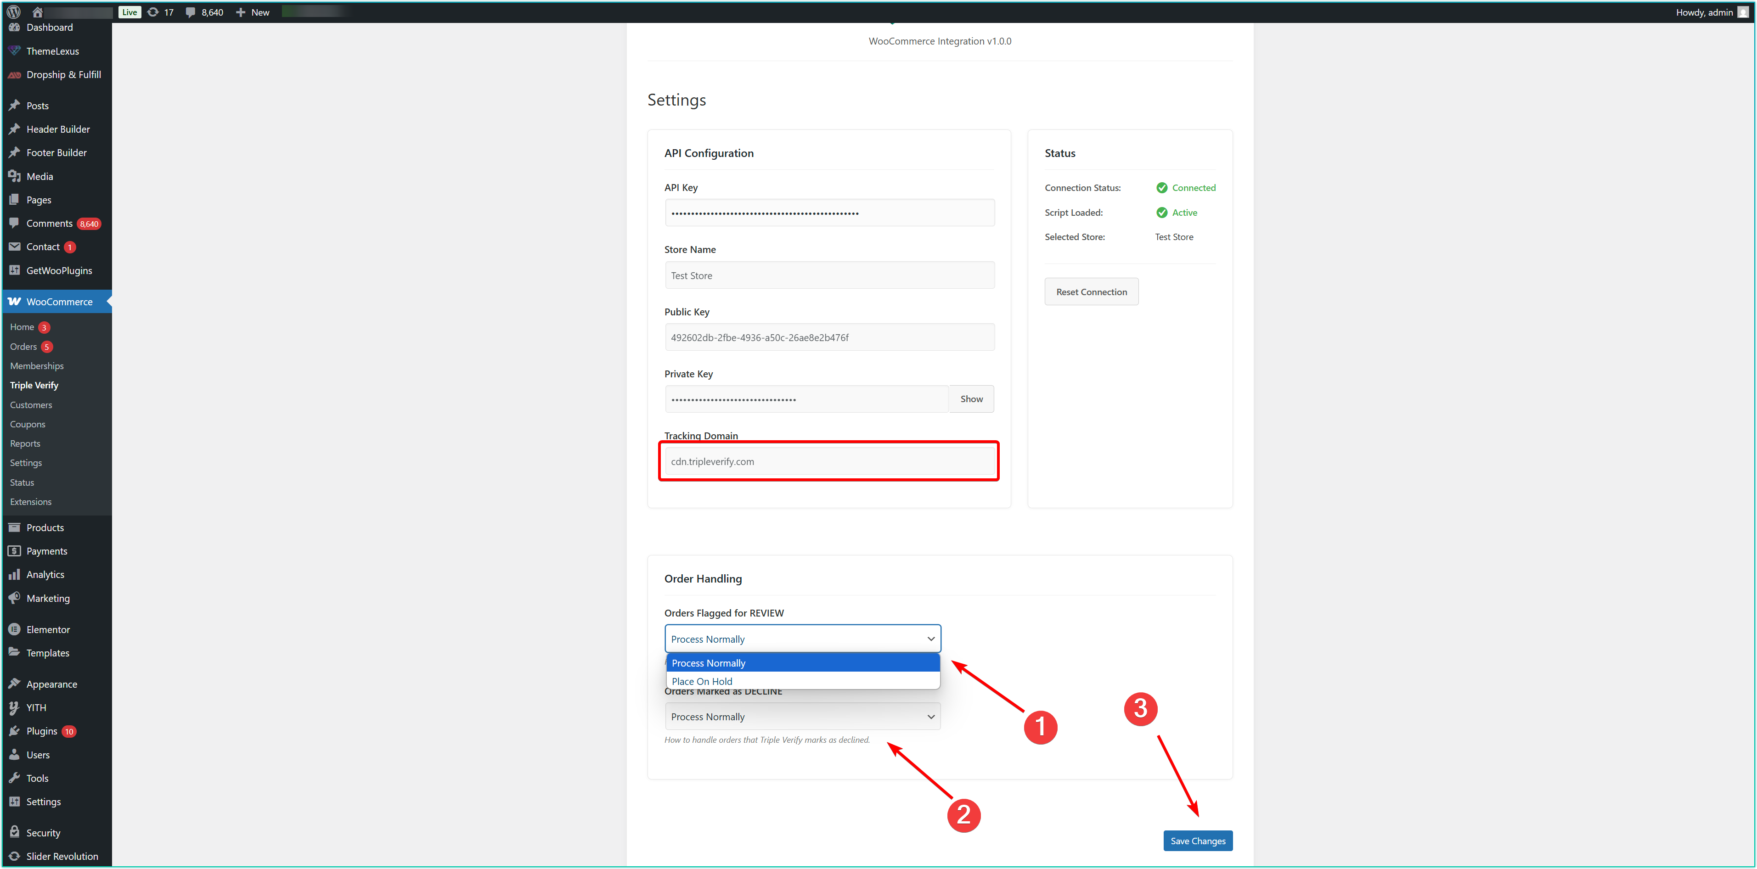Viewport: 1757px width, 869px height.
Task: Show the Private Key value
Action: [x=971, y=399]
